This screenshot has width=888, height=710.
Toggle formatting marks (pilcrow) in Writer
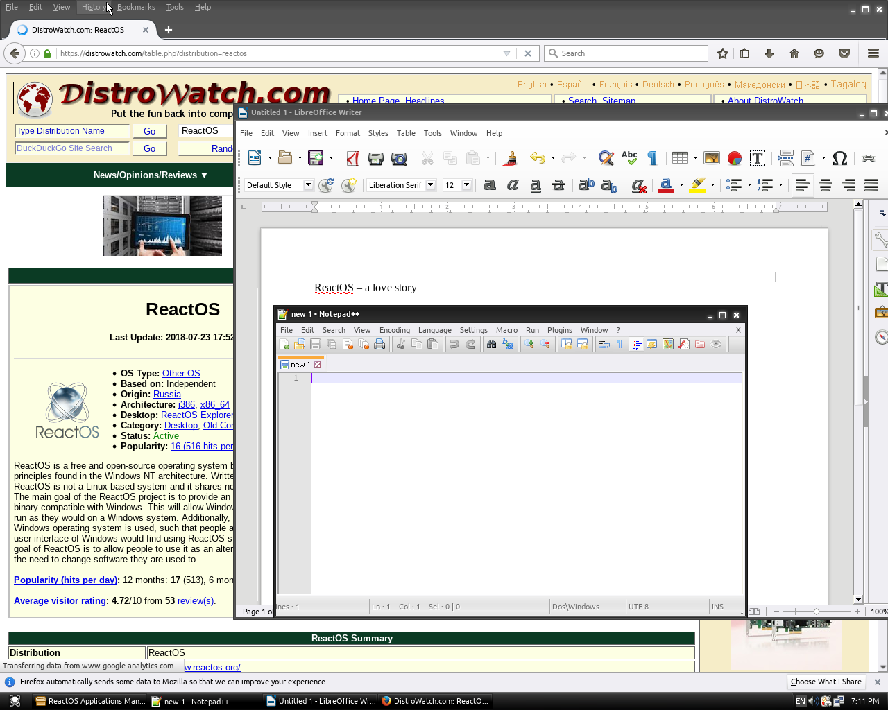[x=652, y=158]
